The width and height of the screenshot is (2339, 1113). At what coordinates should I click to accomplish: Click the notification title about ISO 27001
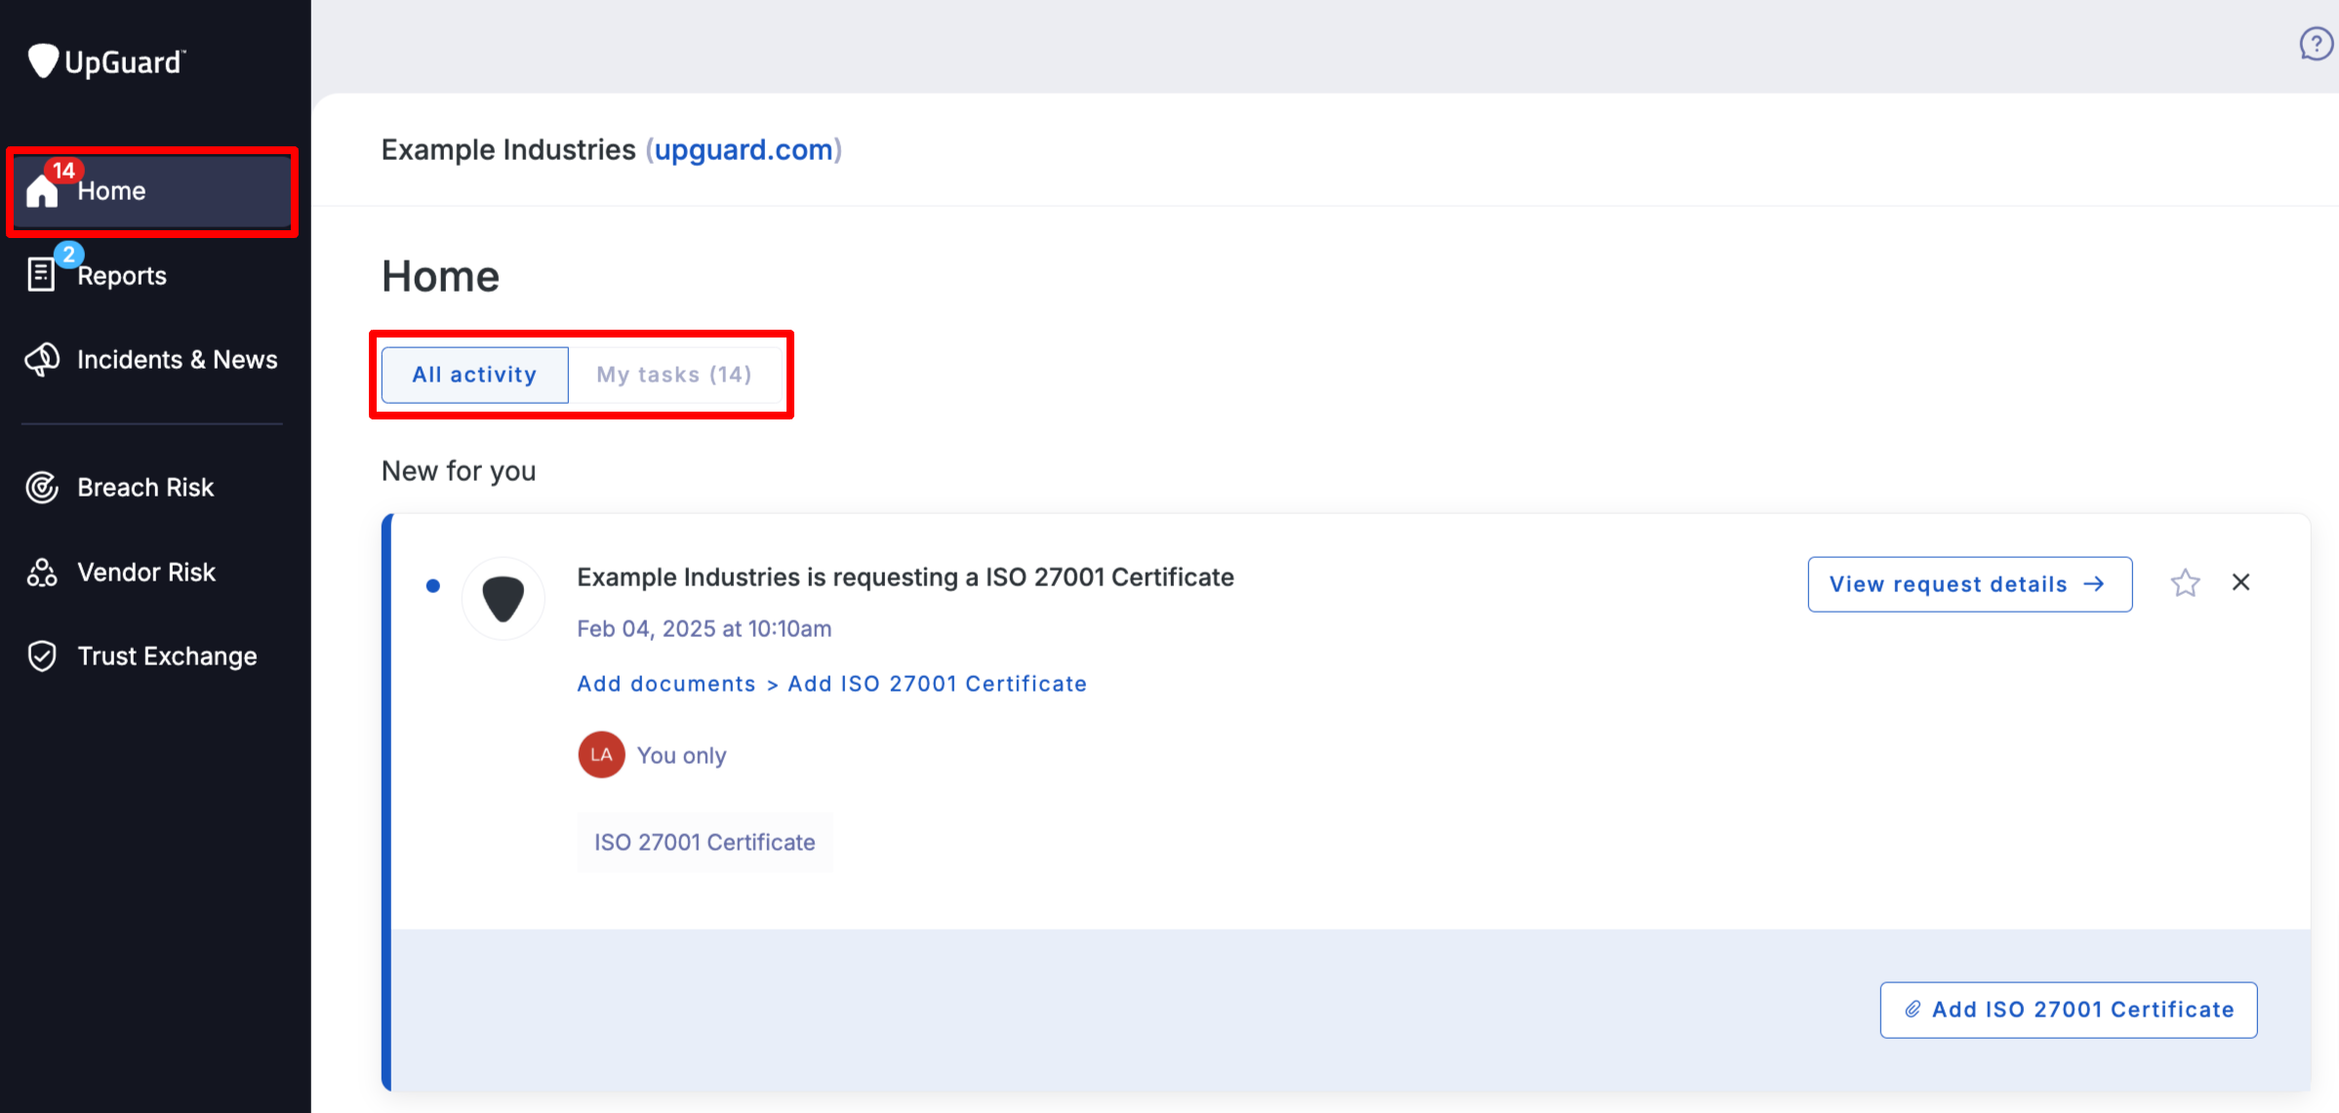click(906, 577)
